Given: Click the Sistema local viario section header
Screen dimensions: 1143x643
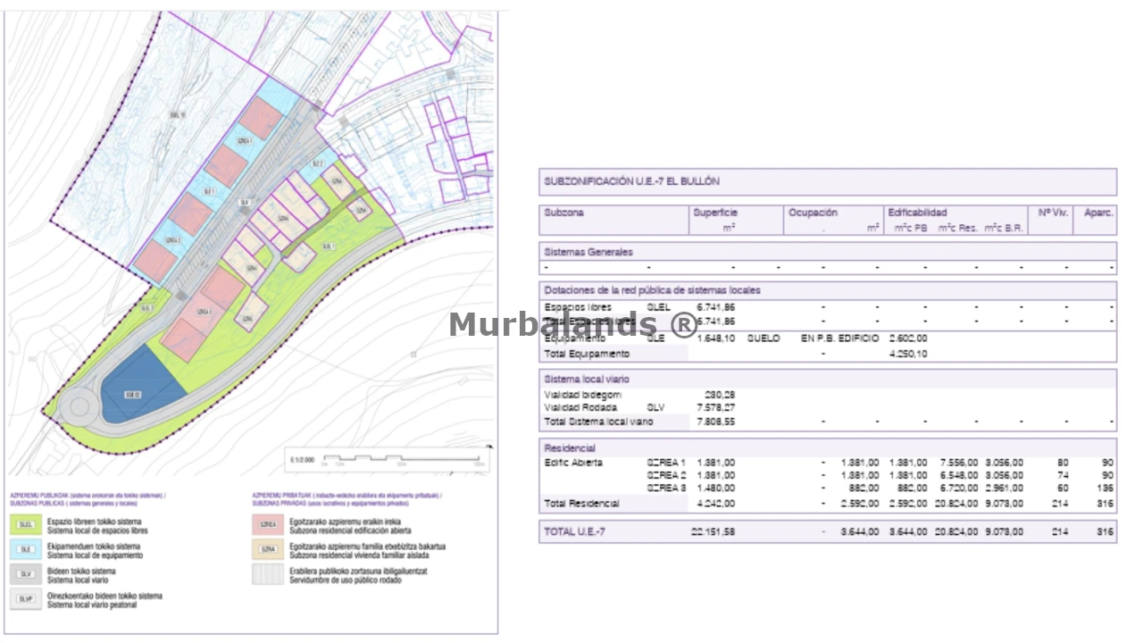Looking at the screenshot, I should (x=593, y=379).
